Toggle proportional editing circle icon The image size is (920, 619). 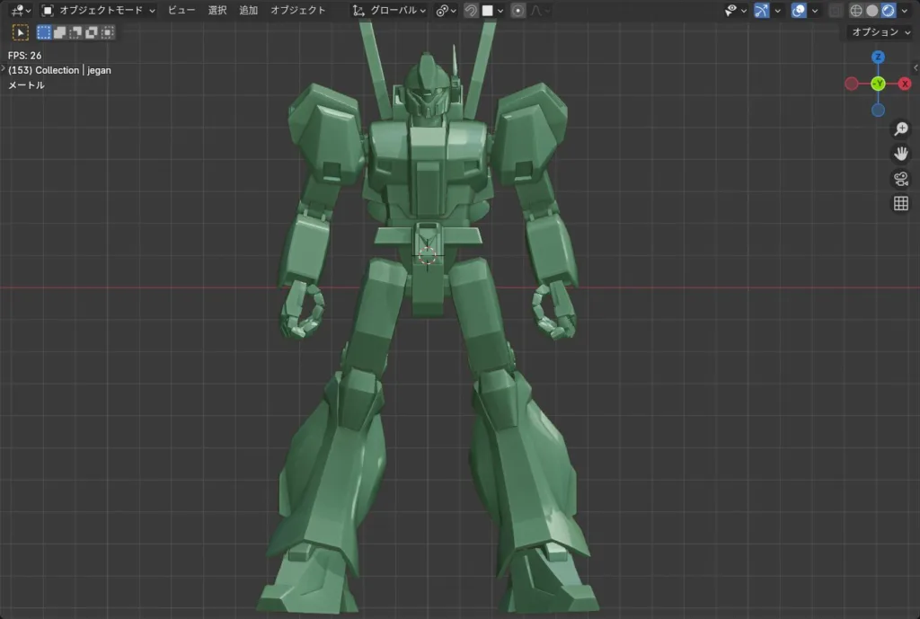click(518, 11)
